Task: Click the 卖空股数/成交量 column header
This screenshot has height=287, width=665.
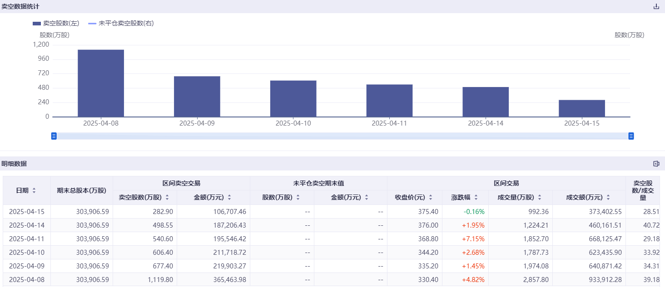Action: tap(643, 190)
